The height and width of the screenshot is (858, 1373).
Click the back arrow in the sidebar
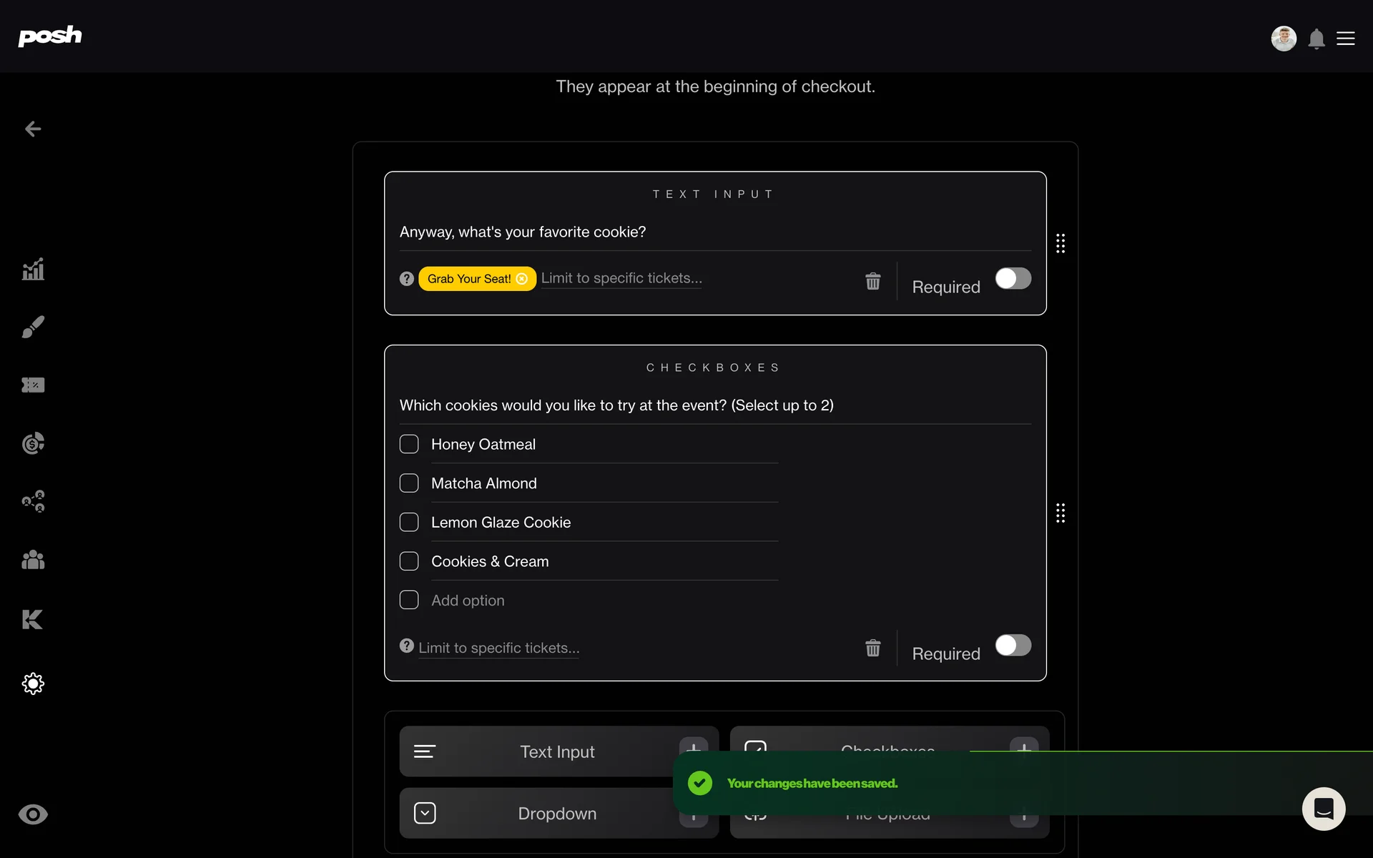[x=33, y=129]
